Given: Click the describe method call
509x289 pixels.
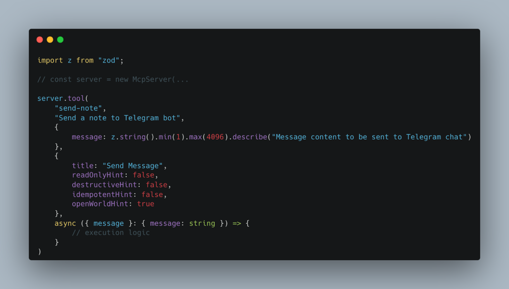Looking at the screenshot, I should coord(250,137).
